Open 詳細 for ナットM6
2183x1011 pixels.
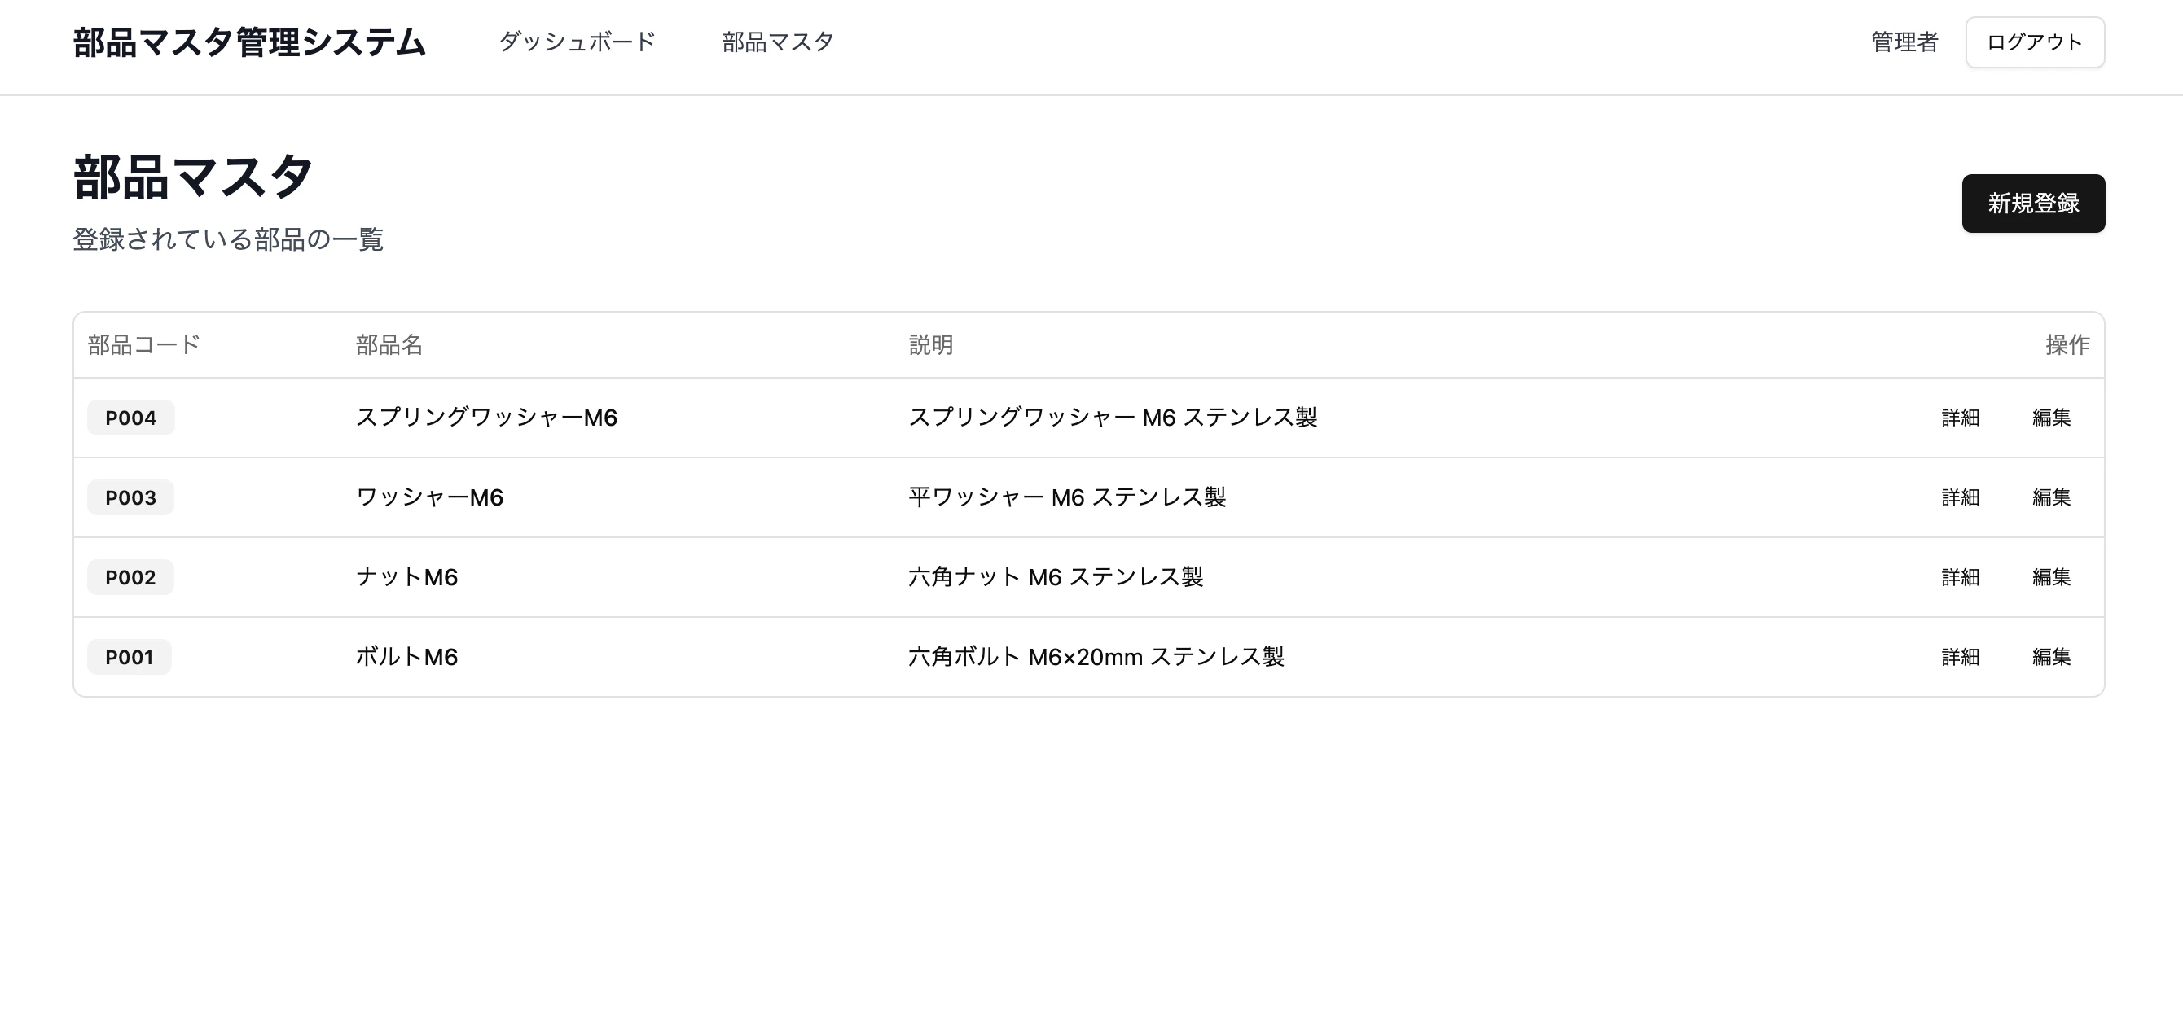[1959, 576]
